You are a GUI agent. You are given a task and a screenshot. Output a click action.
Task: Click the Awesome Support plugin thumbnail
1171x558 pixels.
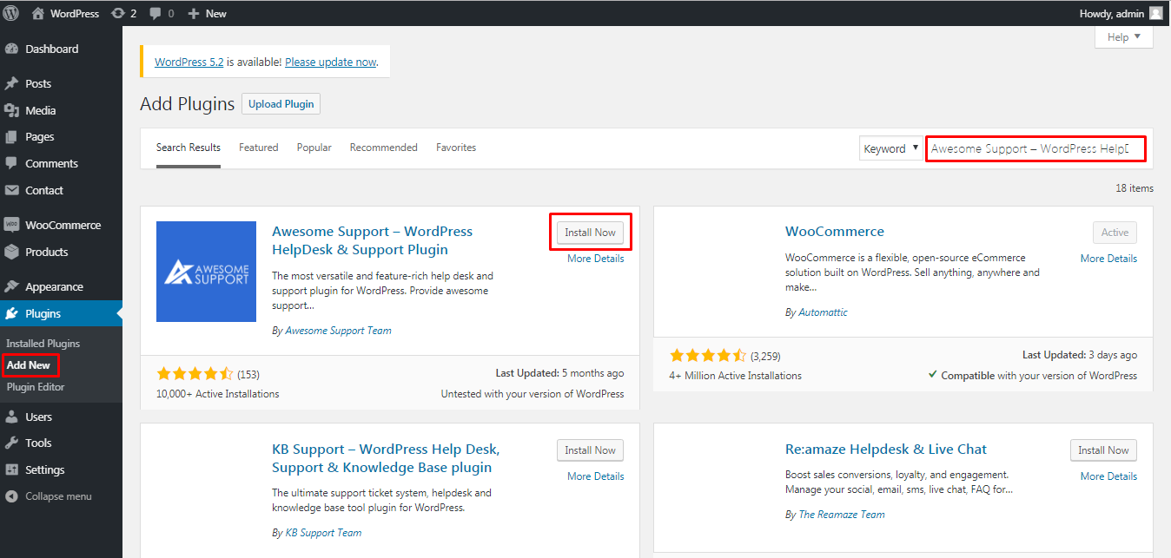click(206, 272)
